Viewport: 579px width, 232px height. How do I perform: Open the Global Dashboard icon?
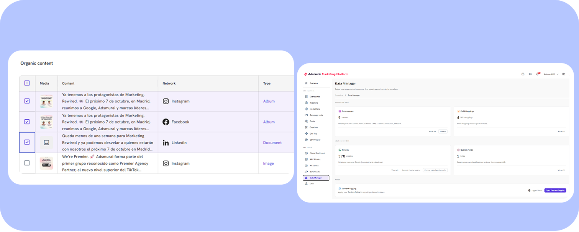[306, 153]
